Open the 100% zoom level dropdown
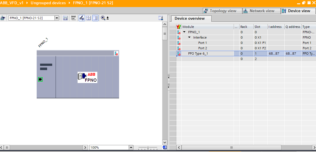 pyautogui.click(x=131, y=147)
